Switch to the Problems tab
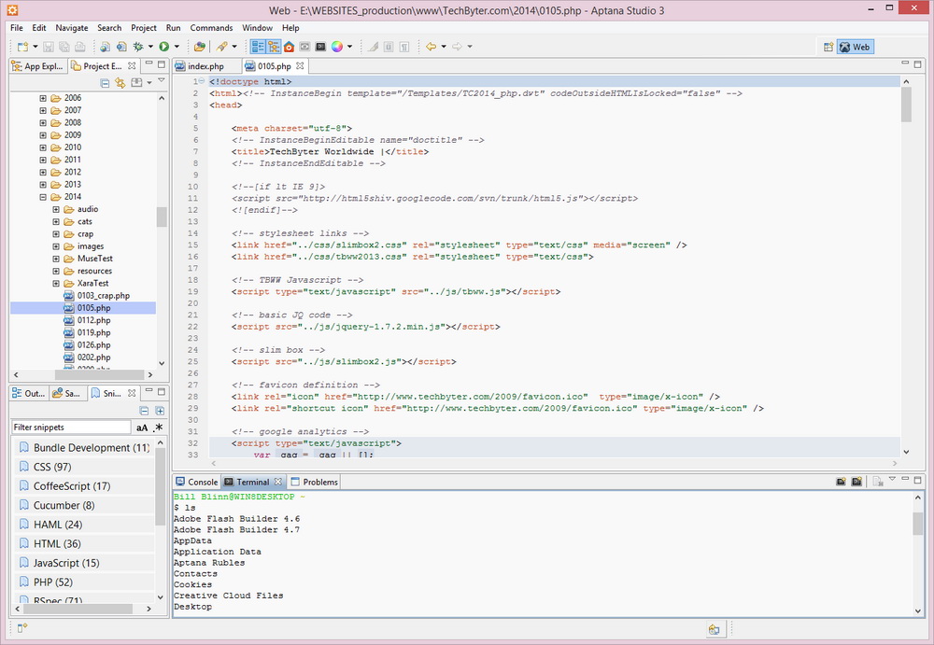Screen dimensions: 934x645 pos(314,482)
